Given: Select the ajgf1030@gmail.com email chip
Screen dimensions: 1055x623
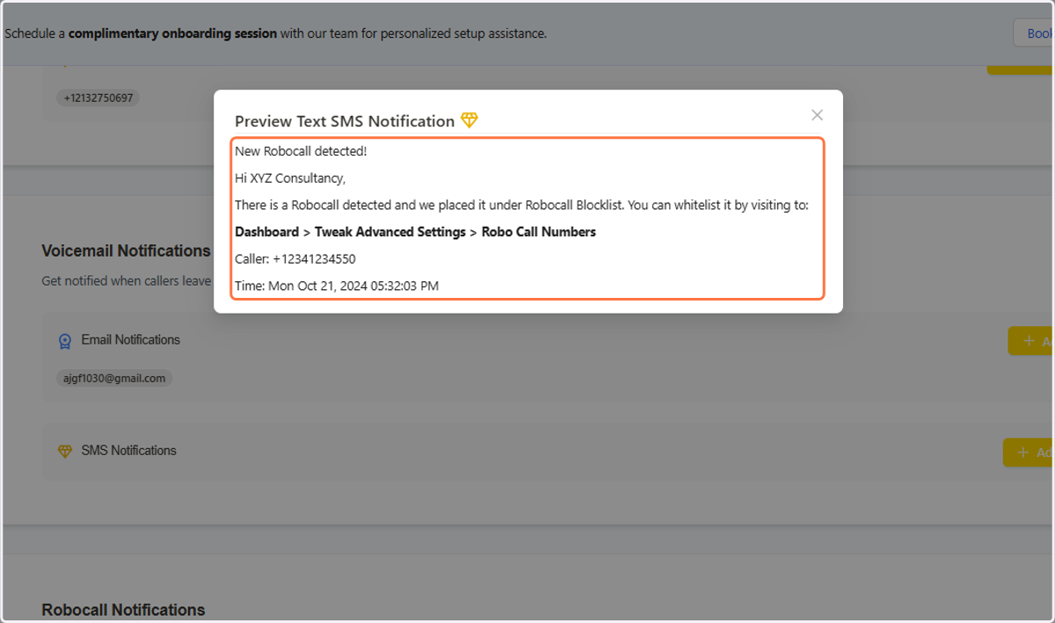Looking at the screenshot, I should pyautogui.click(x=114, y=379).
